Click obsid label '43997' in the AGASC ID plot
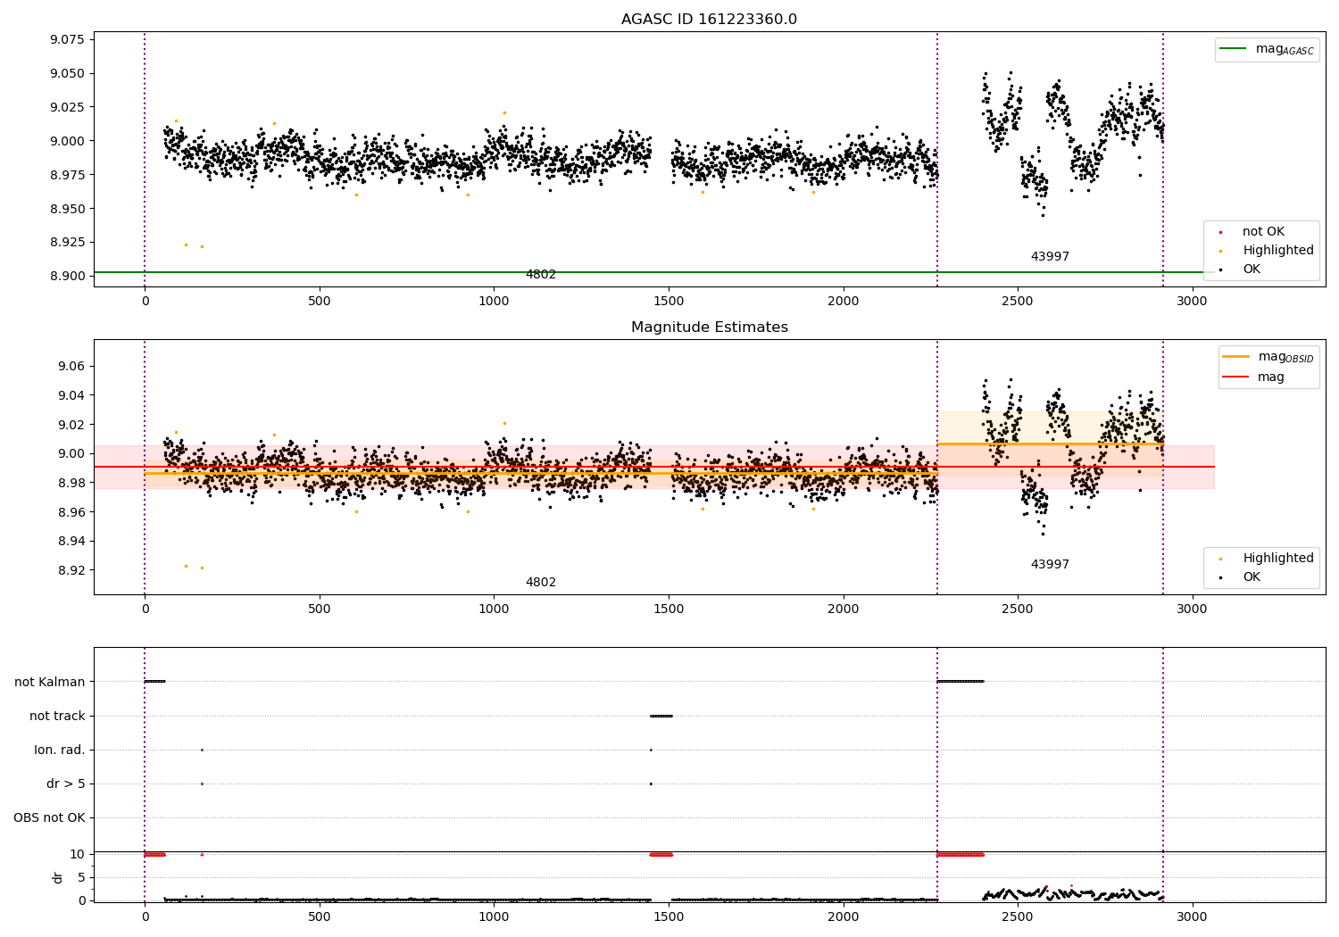 point(1050,257)
